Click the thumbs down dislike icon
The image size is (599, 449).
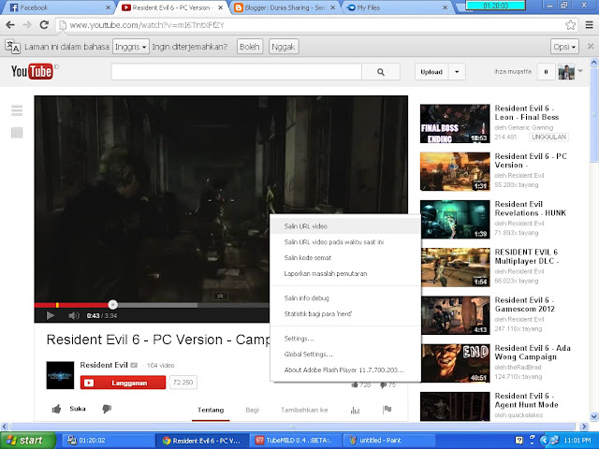pos(107,410)
